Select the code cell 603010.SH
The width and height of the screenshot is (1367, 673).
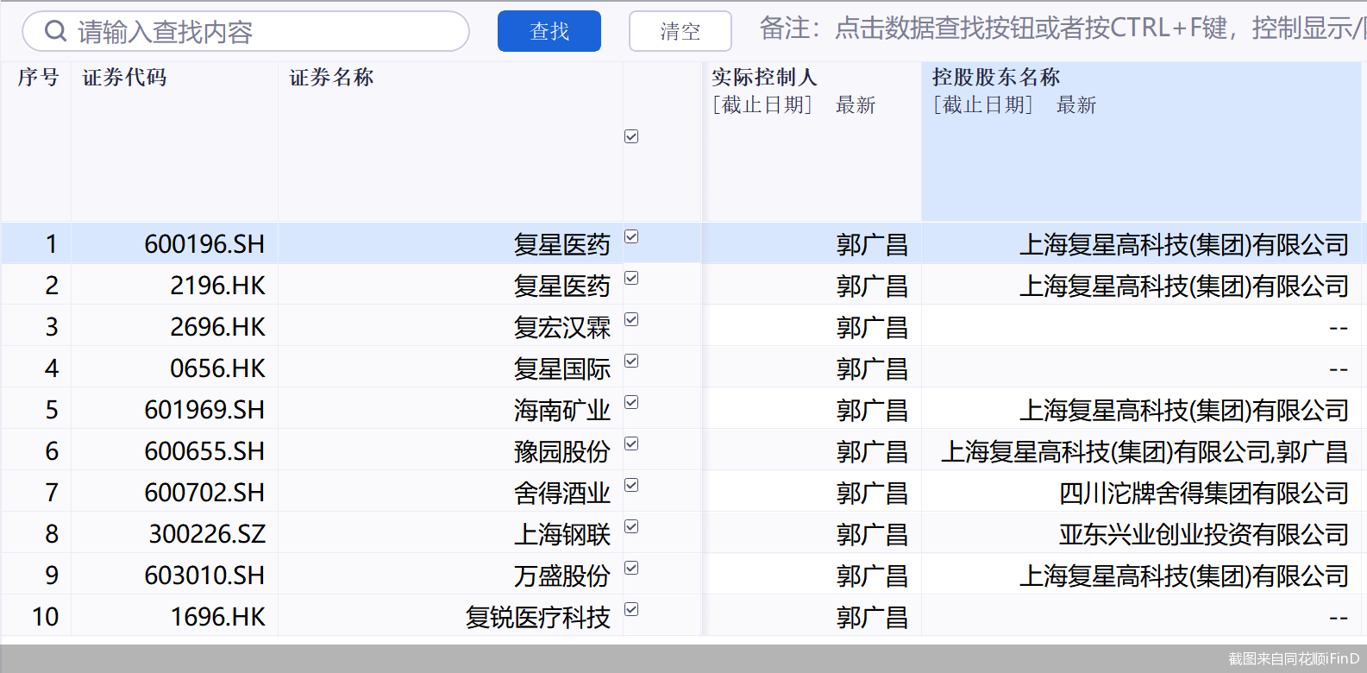coord(174,576)
